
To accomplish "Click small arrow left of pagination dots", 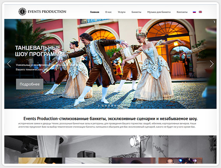I will pyautogui.click(x=99, y=106).
